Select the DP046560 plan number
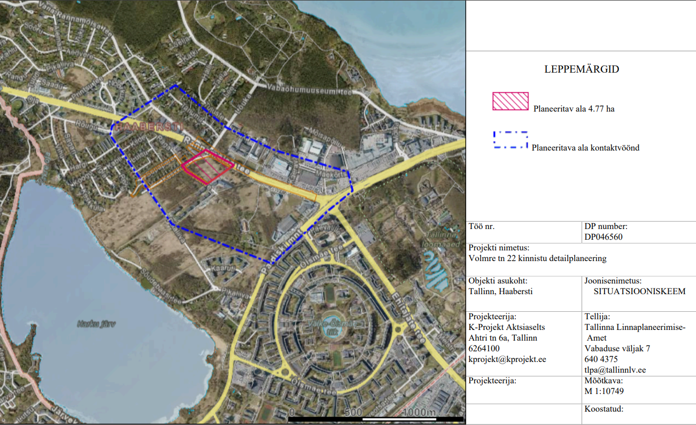696x425 pixels. (x=604, y=237)
